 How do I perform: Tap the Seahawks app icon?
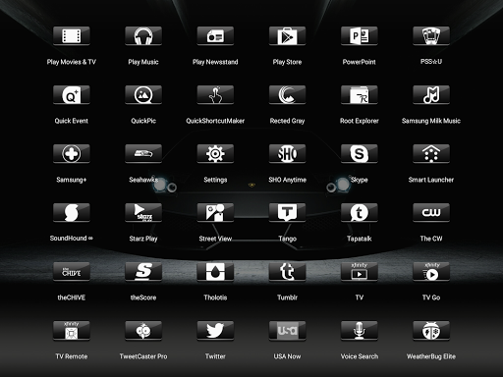(x=143, y=153)
